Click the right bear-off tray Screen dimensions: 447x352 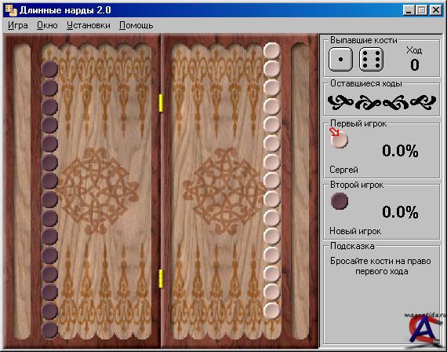coord(300,190)
